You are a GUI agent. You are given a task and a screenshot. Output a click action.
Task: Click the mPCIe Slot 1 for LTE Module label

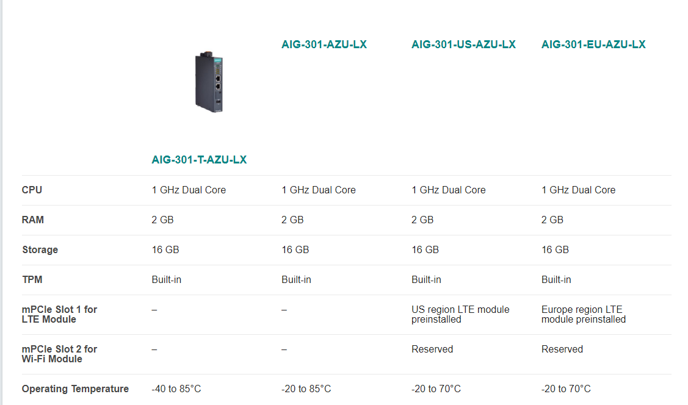[59, 314]
